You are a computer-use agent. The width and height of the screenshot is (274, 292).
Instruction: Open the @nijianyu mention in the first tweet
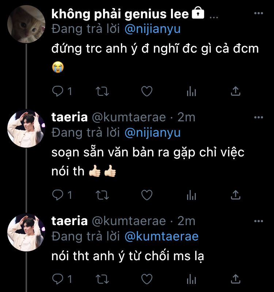pyautogui.click(x=152, y=29)
